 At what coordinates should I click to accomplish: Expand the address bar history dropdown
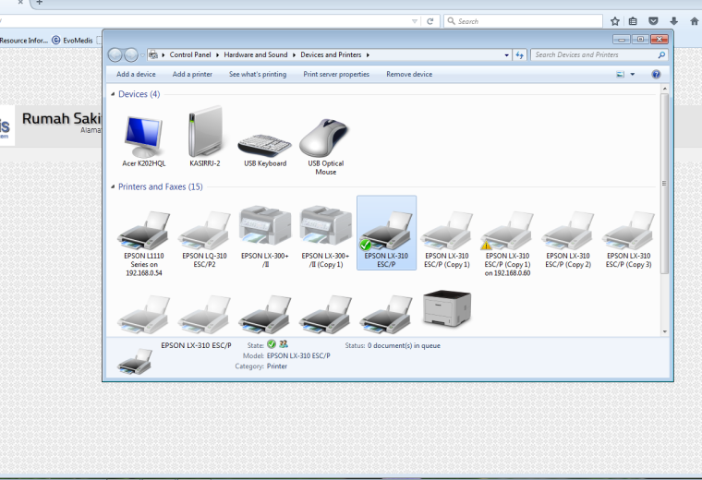[x=506, y=55]
